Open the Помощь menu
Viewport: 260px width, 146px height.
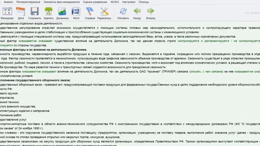point(143,2)
